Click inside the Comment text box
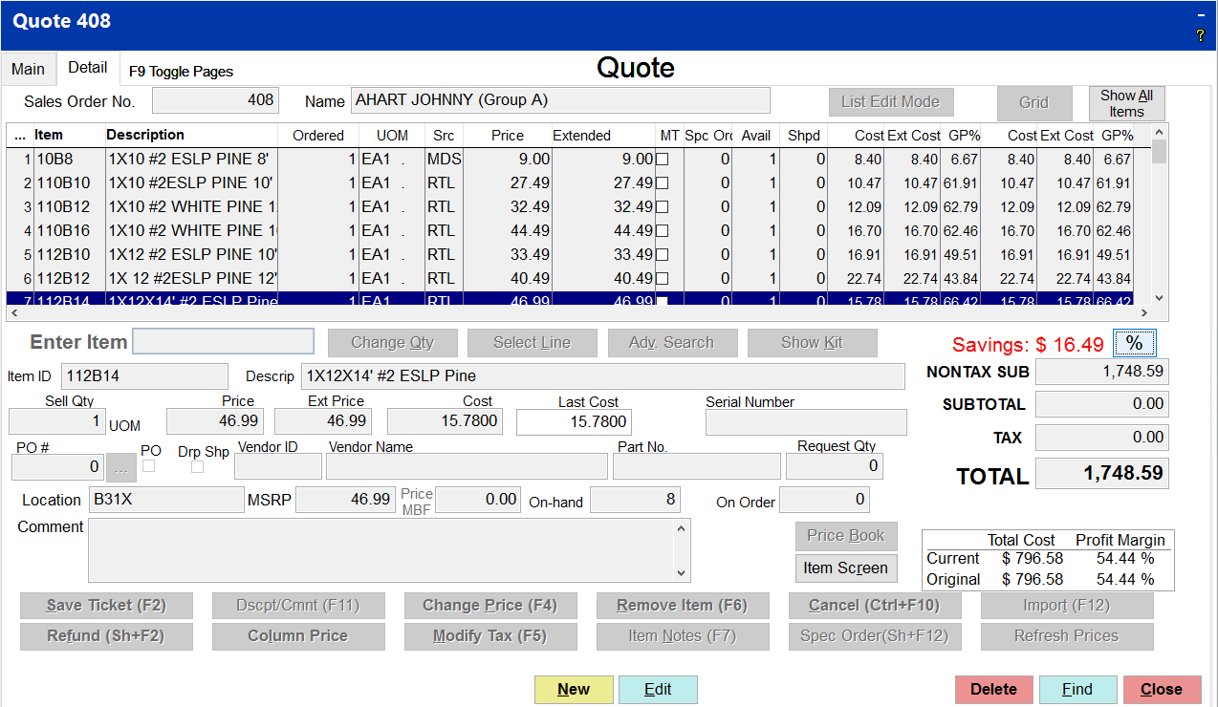Image resolution: width=1218 pixels, height=707 pixels. click(381, 550)
